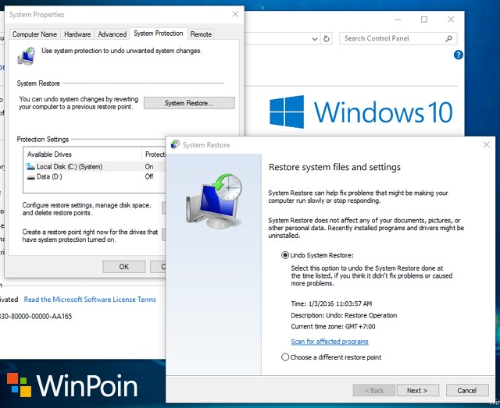
Task: Click the product ID ending AA165
Action: [x=36, y=316]
